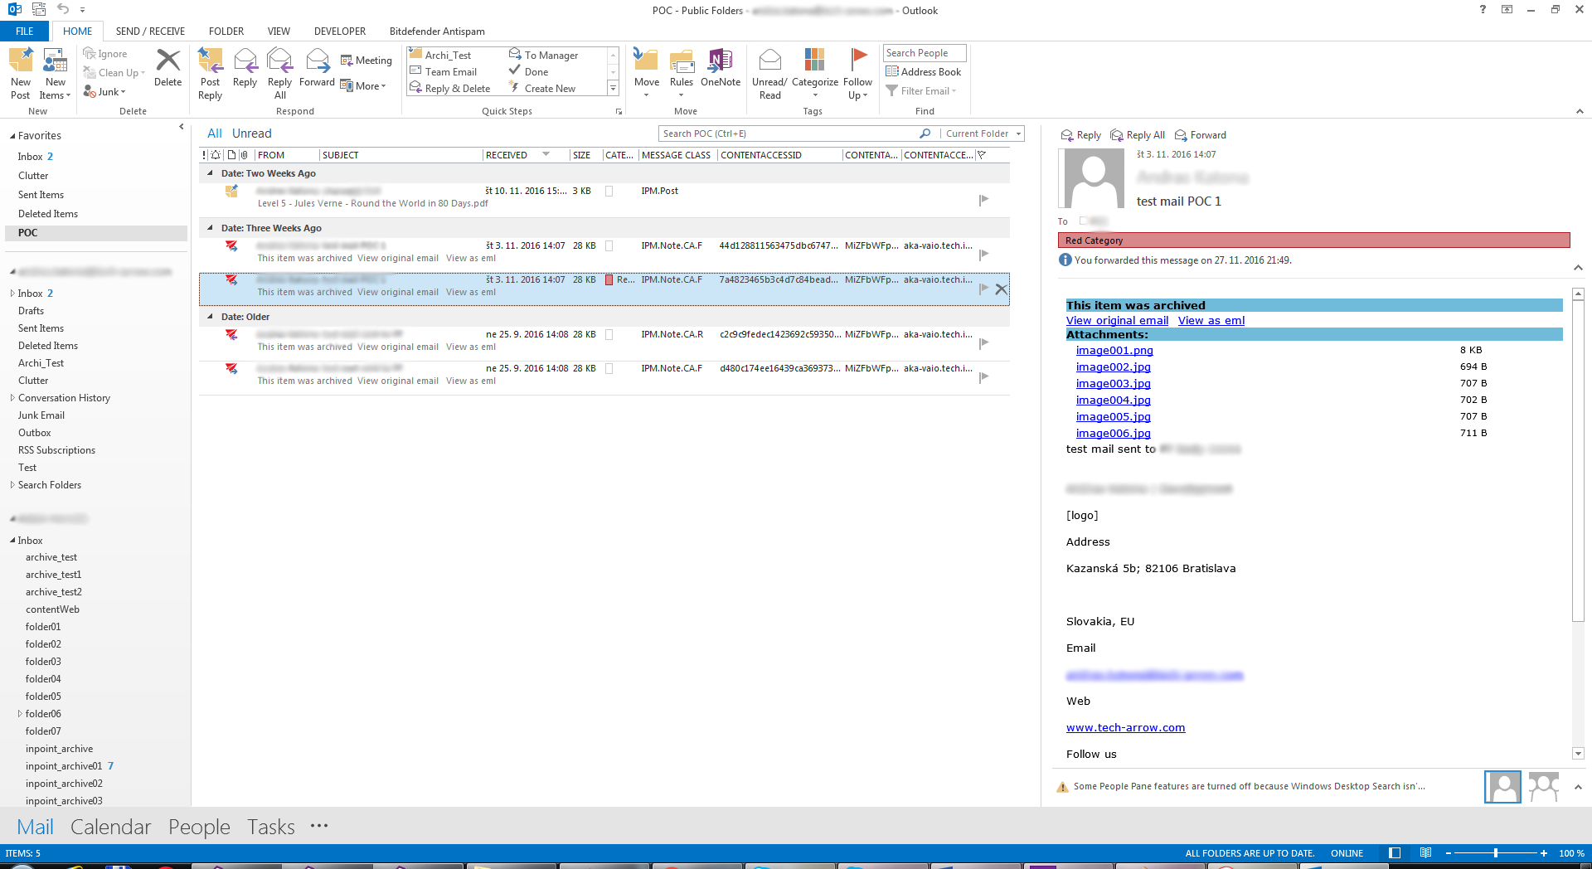Image resolution: width=1592 pixels, height=869 pixels.
Task: Click the Follow Up flag icon
Action: 858,61
